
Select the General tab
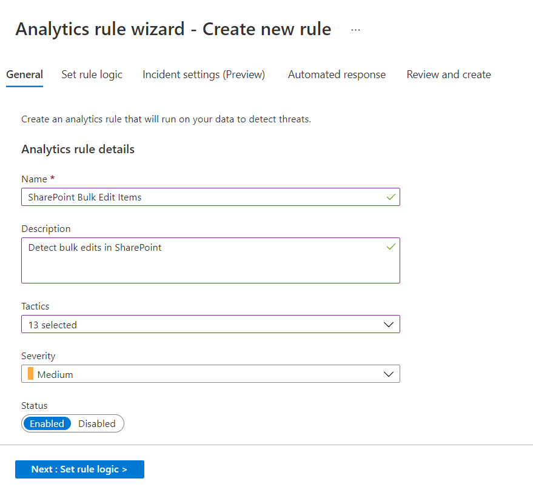click(24, 74)
